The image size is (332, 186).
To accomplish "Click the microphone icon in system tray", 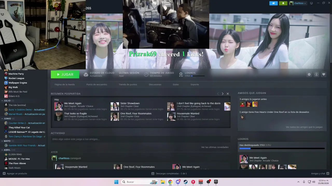I will [304, 182].
